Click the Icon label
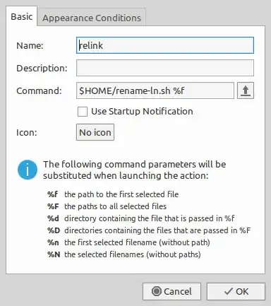Image resolution: width=271 pixels, height=306 pixels. [x=27, y=133]
